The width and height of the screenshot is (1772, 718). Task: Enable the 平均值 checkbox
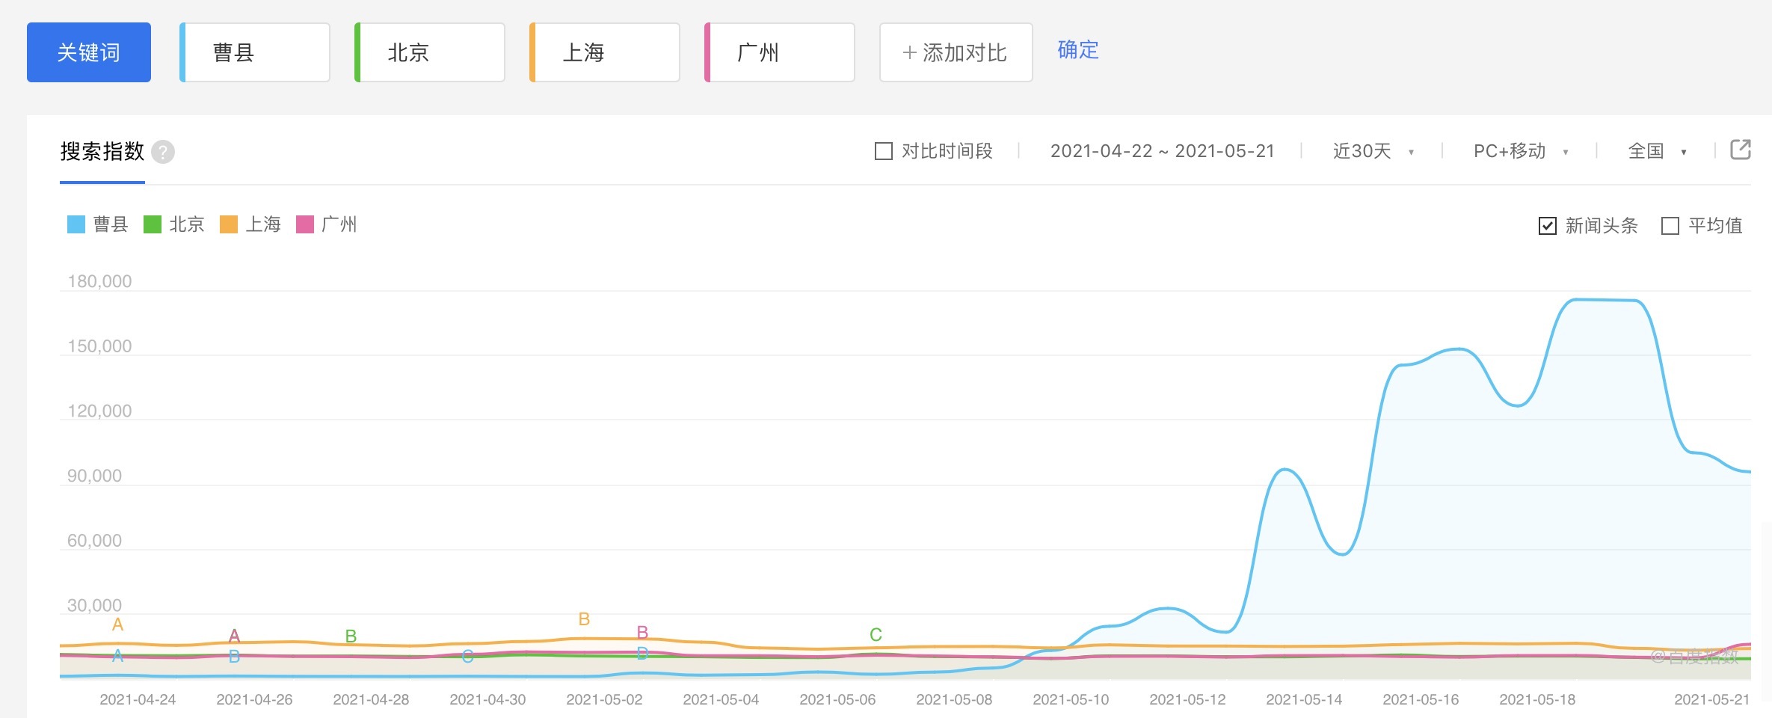[x=1670, y=226]
